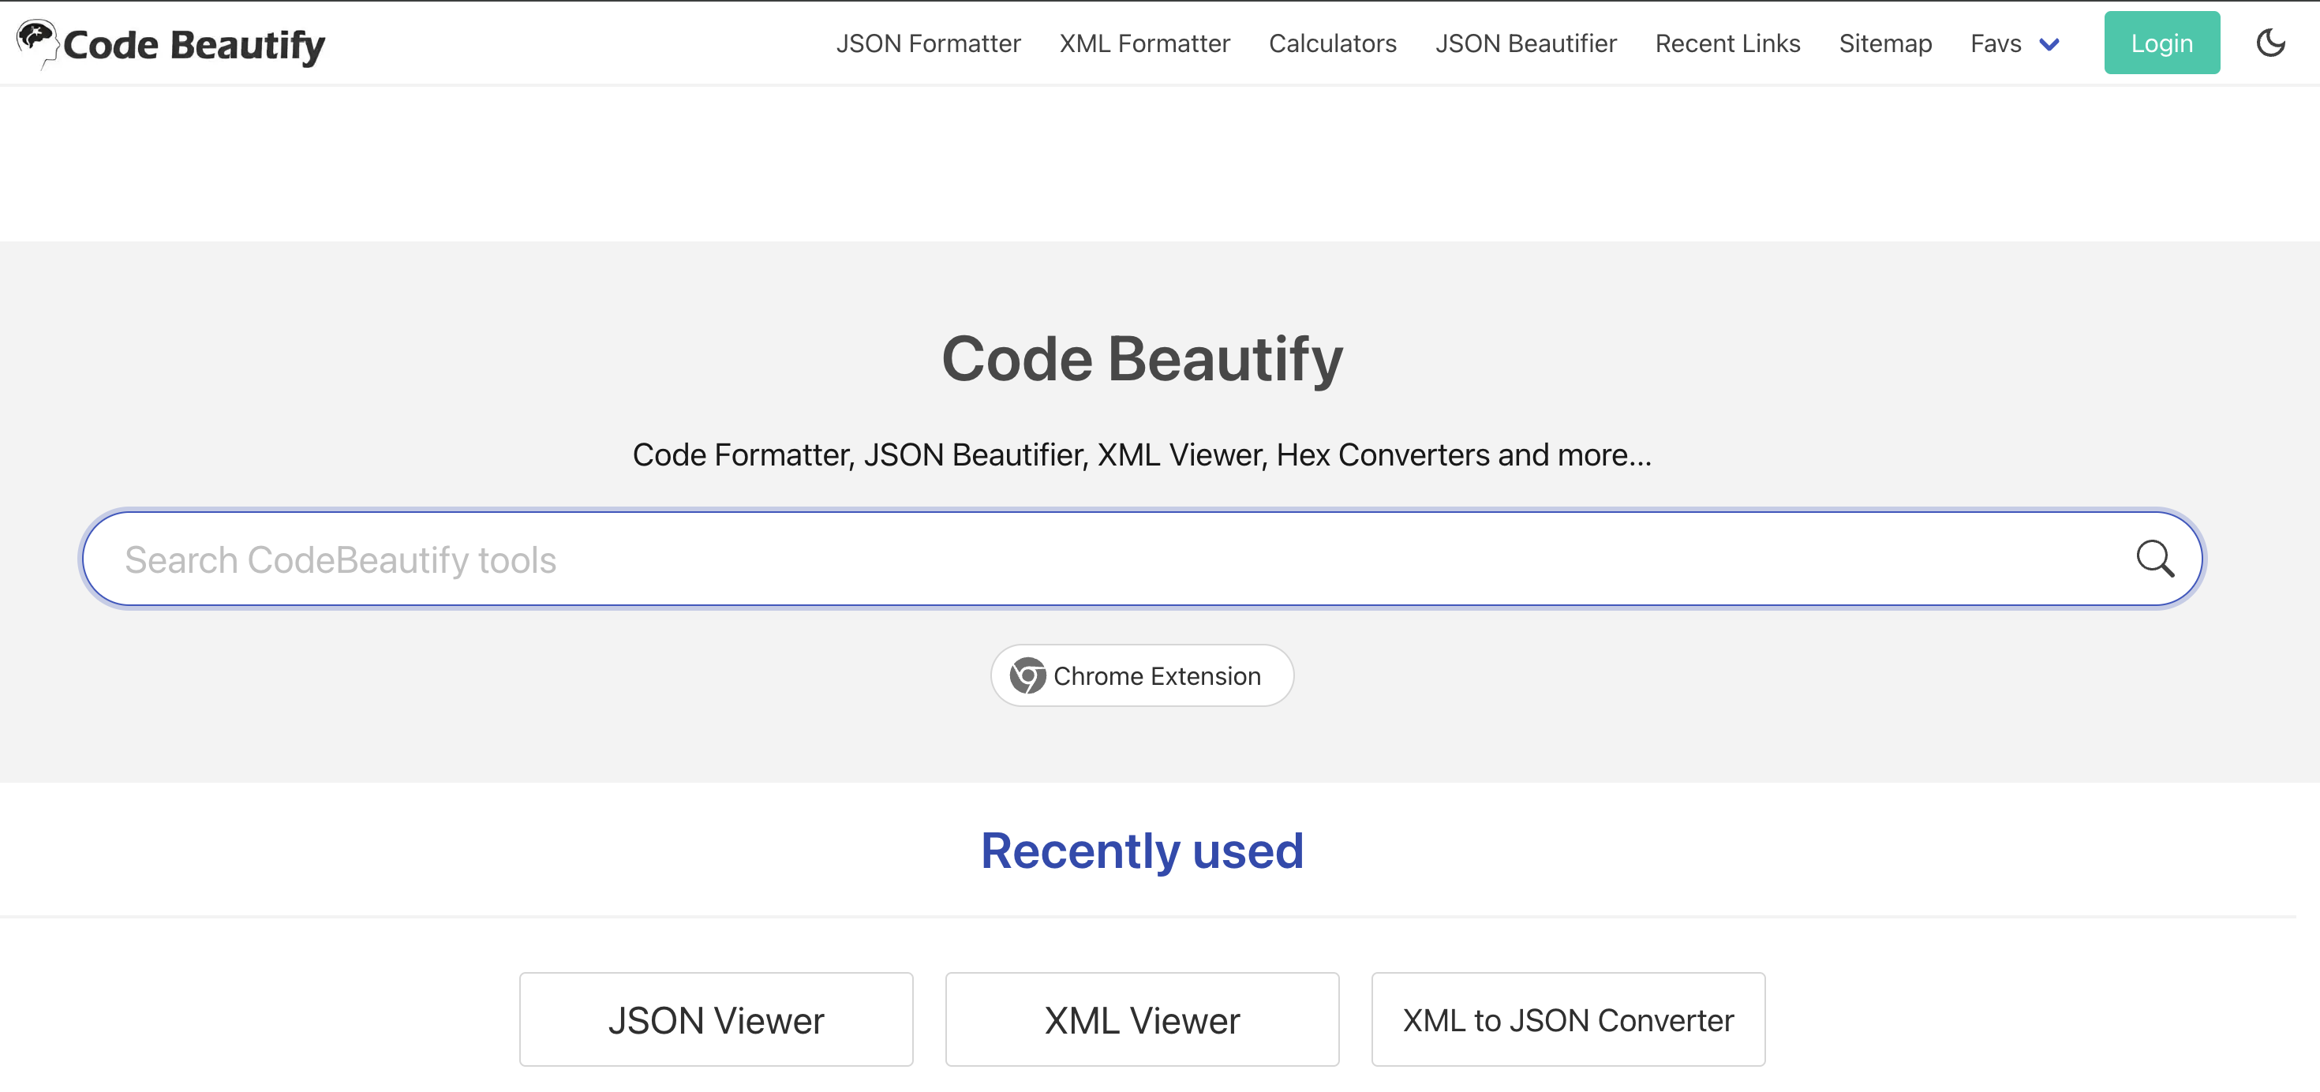This screenshot has width=2320, height=1092.
Task: View Recent Links
Action: point(1727,43)
